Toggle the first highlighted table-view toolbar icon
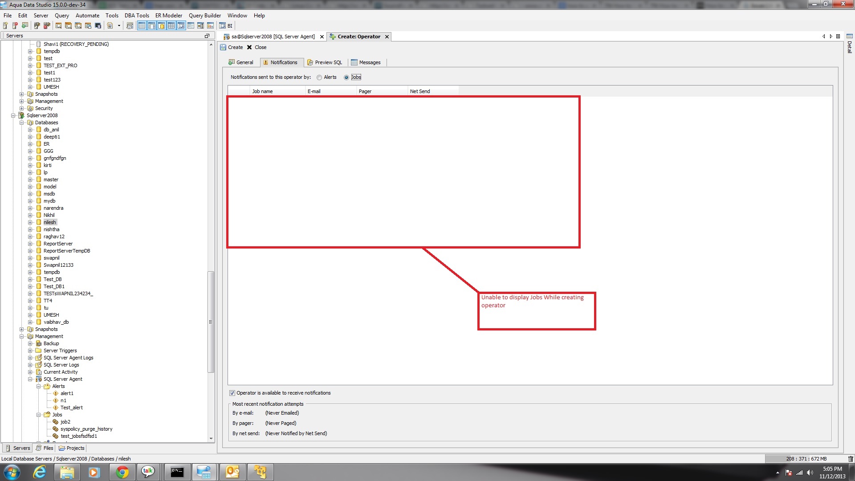The image size is (855, 481). [x=142, y=26]
